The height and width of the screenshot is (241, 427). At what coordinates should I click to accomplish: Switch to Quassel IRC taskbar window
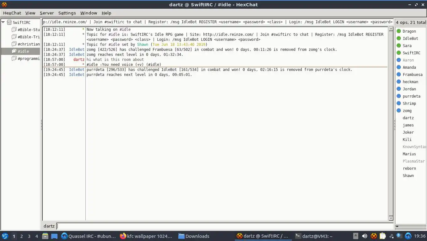(89, 236)
